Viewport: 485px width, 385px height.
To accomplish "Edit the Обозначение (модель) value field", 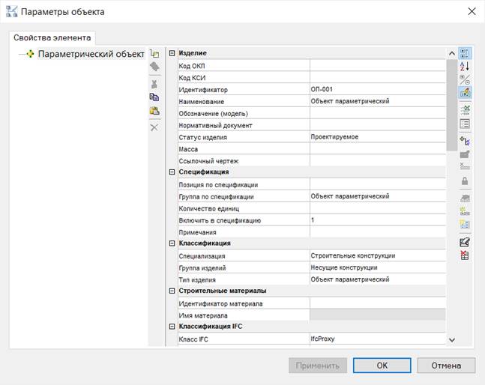I will [x=378, y=113].
